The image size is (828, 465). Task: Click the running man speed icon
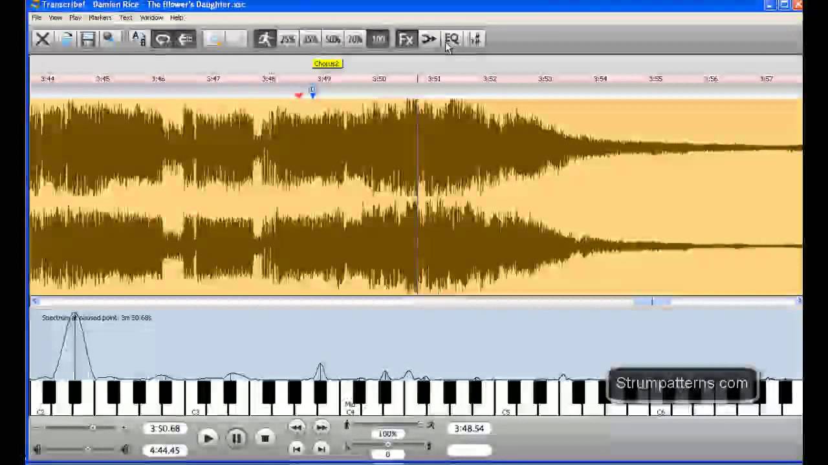(x=265, y=39)
